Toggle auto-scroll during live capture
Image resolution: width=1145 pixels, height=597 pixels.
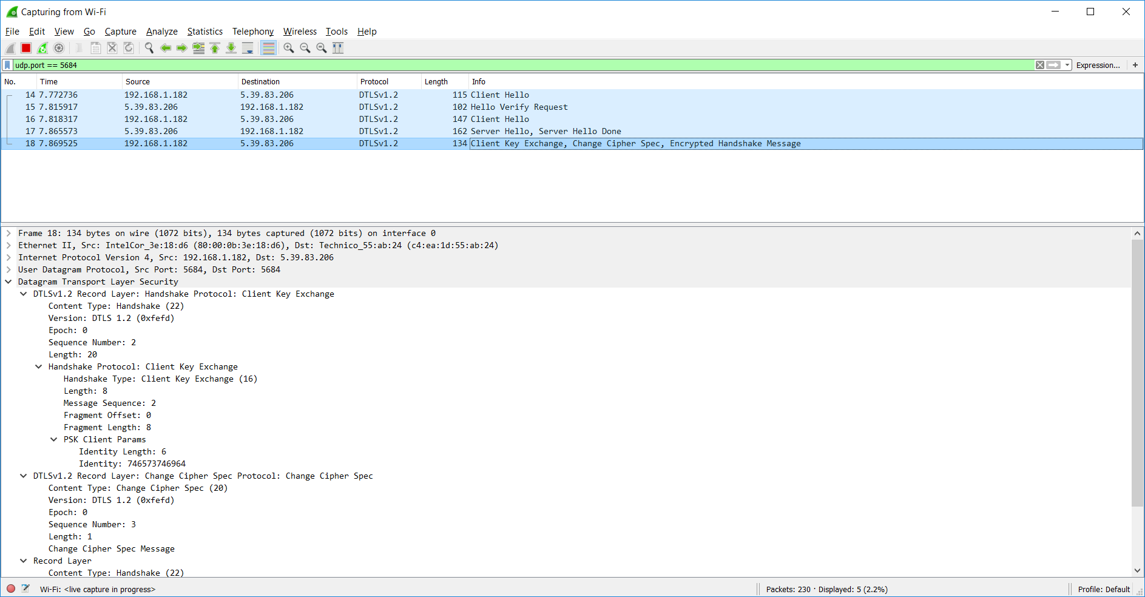tap(248, 48)
